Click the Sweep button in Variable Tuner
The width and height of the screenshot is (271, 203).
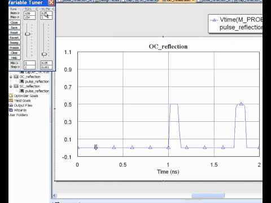click(x=14, y=43)
